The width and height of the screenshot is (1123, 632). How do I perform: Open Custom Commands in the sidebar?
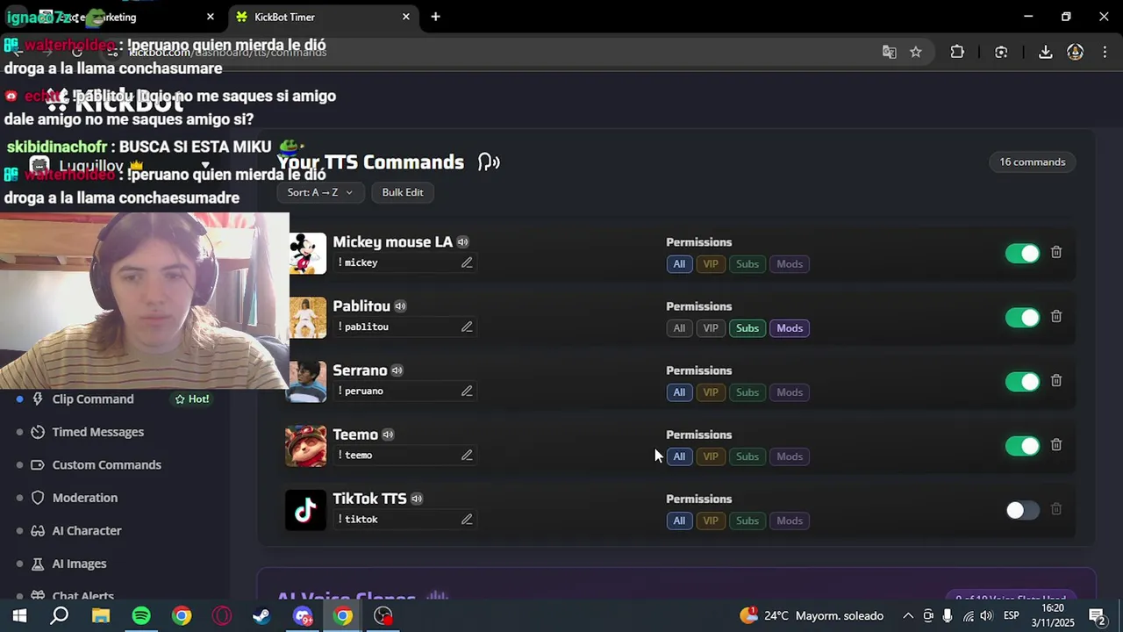click(106, 464)
